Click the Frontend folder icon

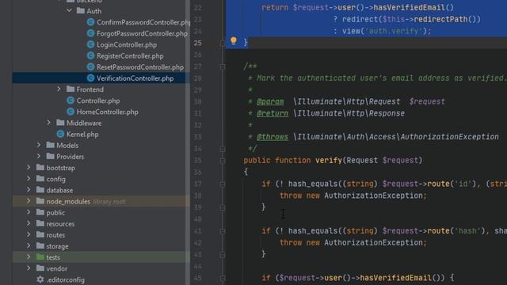point(71,89)
